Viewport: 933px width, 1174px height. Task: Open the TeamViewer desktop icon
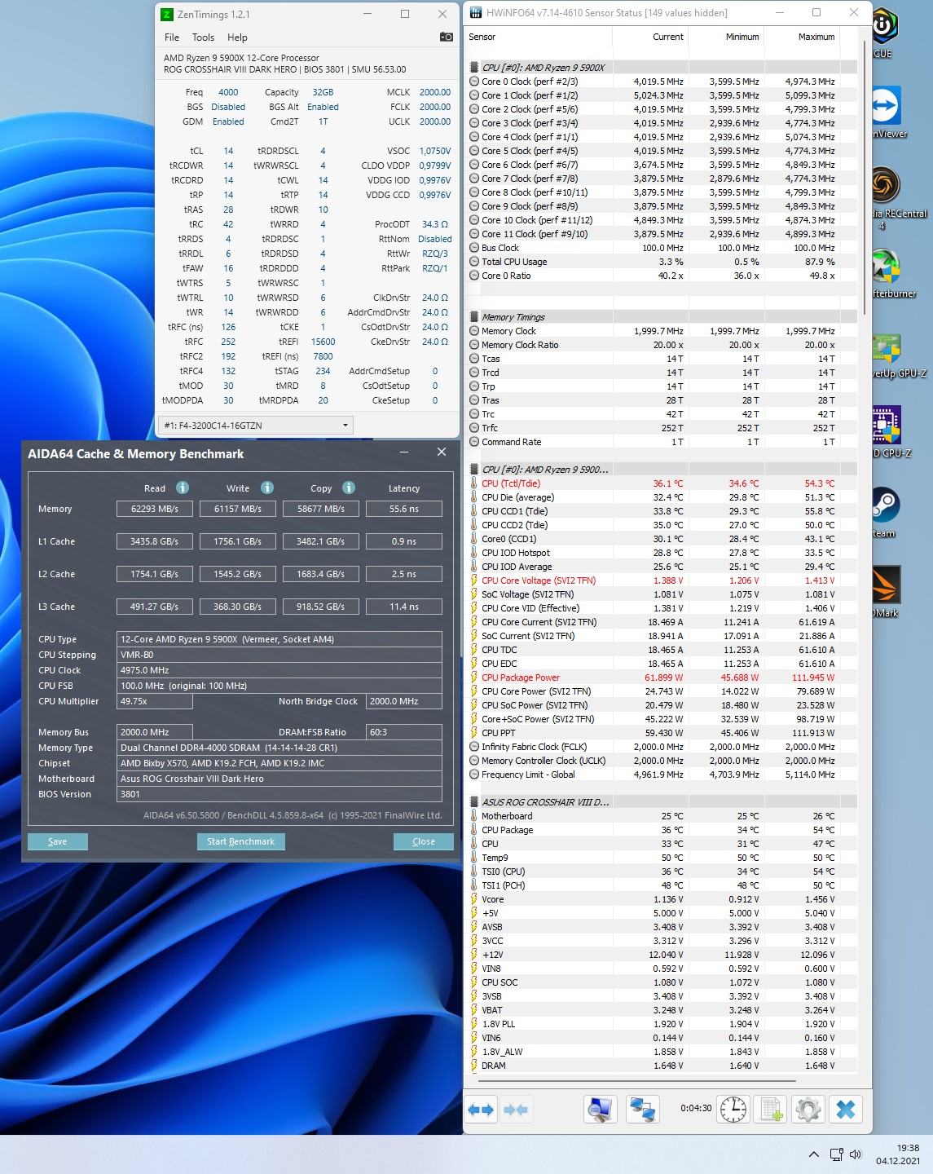coord(888,113)
